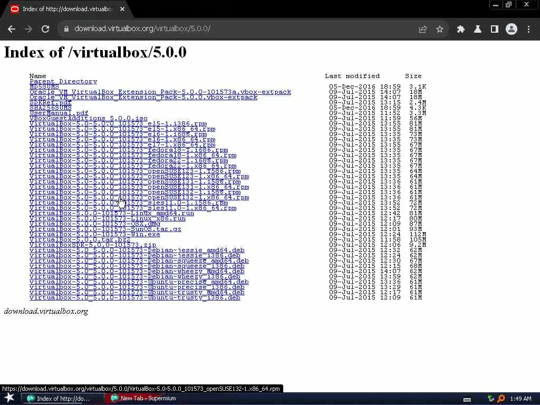540x405 pixels.
Task: Download the sles11.0-1.x86_64.rpm package
Action: tap(133, 208)
